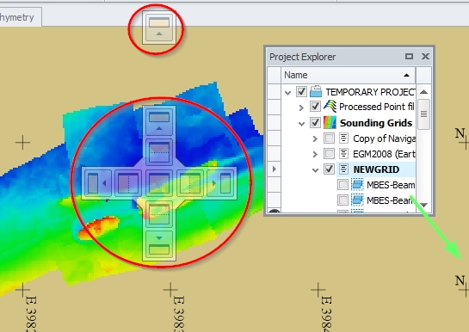
Task: Enable the EGM2008 grid checkbox
Action: coord(329,154)
